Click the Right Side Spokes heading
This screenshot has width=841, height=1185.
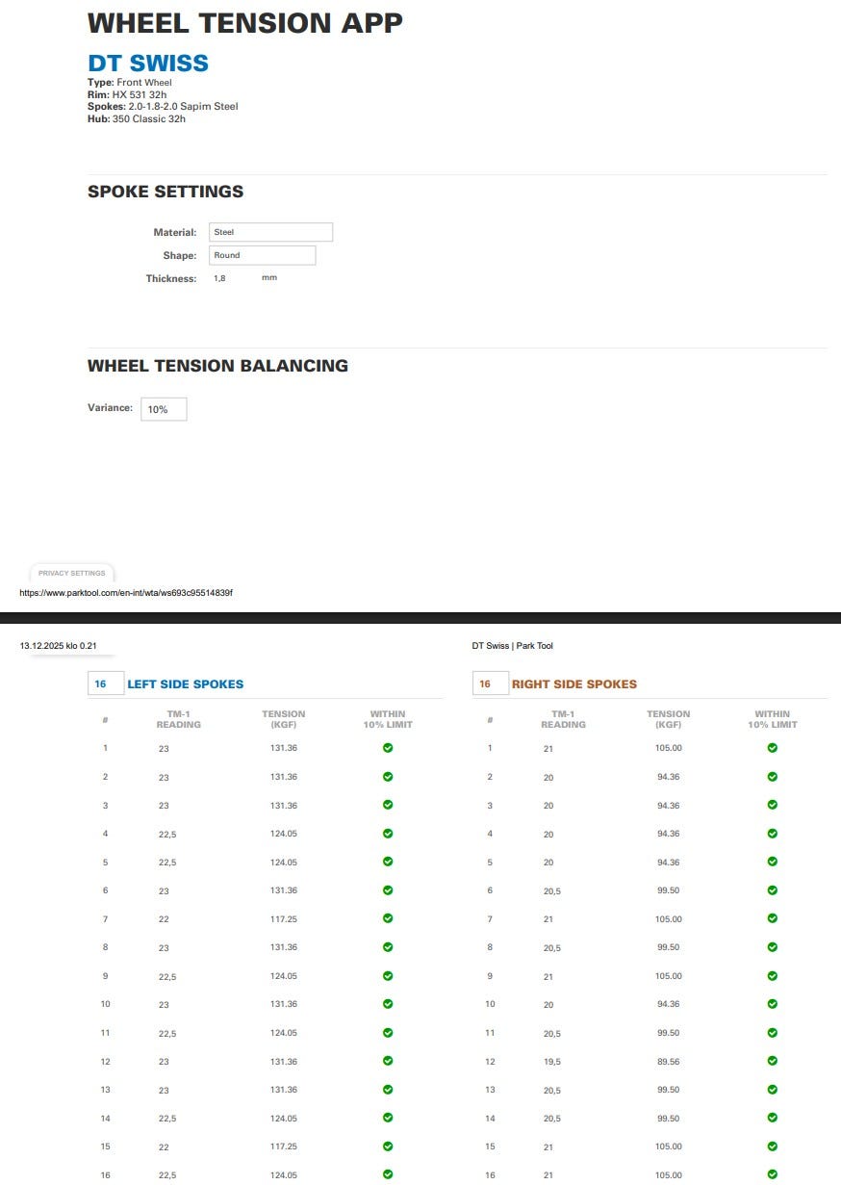tap(574, 684)
